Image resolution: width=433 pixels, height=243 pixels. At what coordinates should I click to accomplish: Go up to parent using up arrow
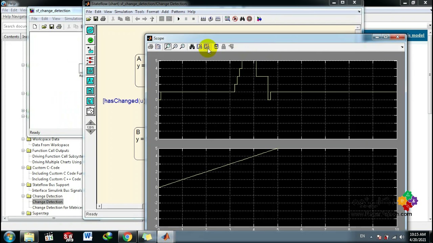152,19
